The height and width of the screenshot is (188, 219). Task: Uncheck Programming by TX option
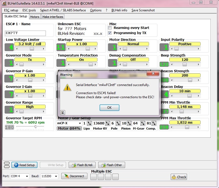[110, 33]
